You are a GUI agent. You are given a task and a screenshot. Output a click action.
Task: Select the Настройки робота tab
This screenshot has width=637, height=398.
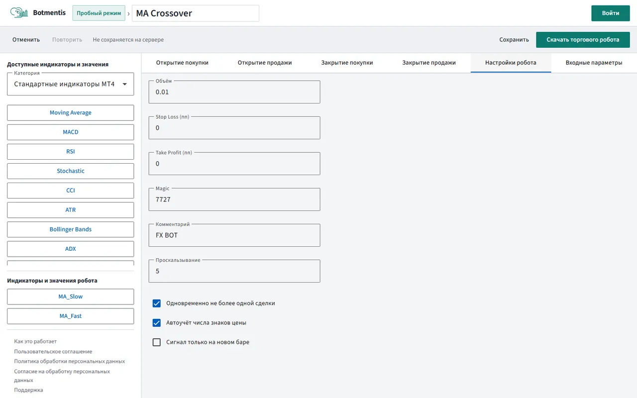point(511,63)
